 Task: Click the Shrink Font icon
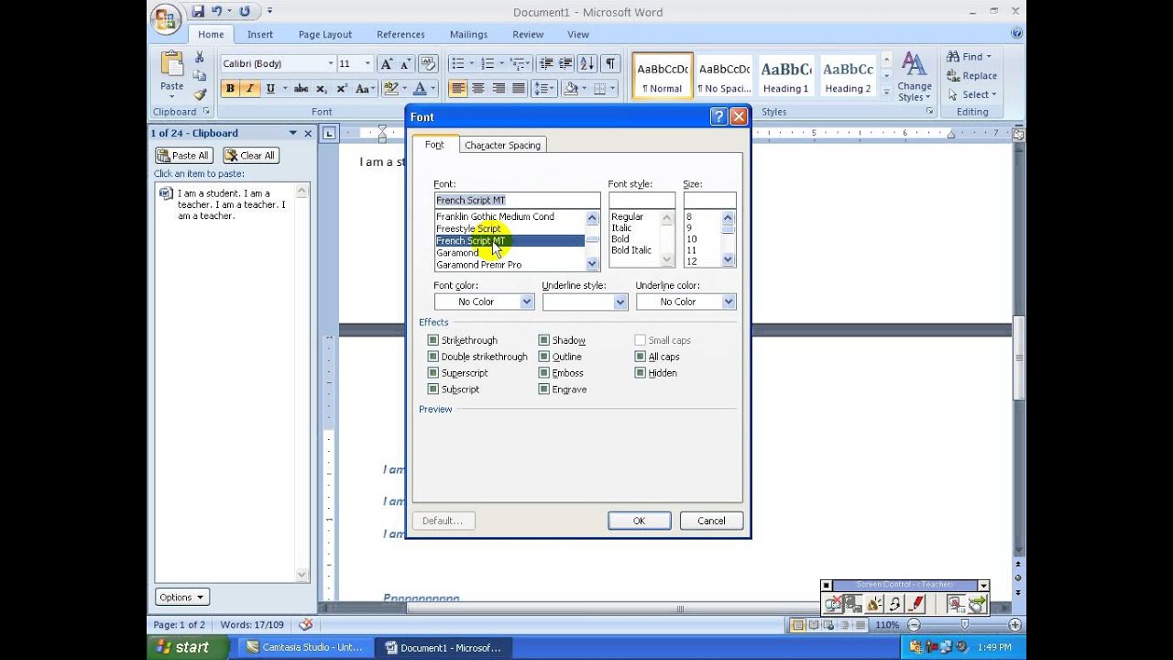point(404,63)
